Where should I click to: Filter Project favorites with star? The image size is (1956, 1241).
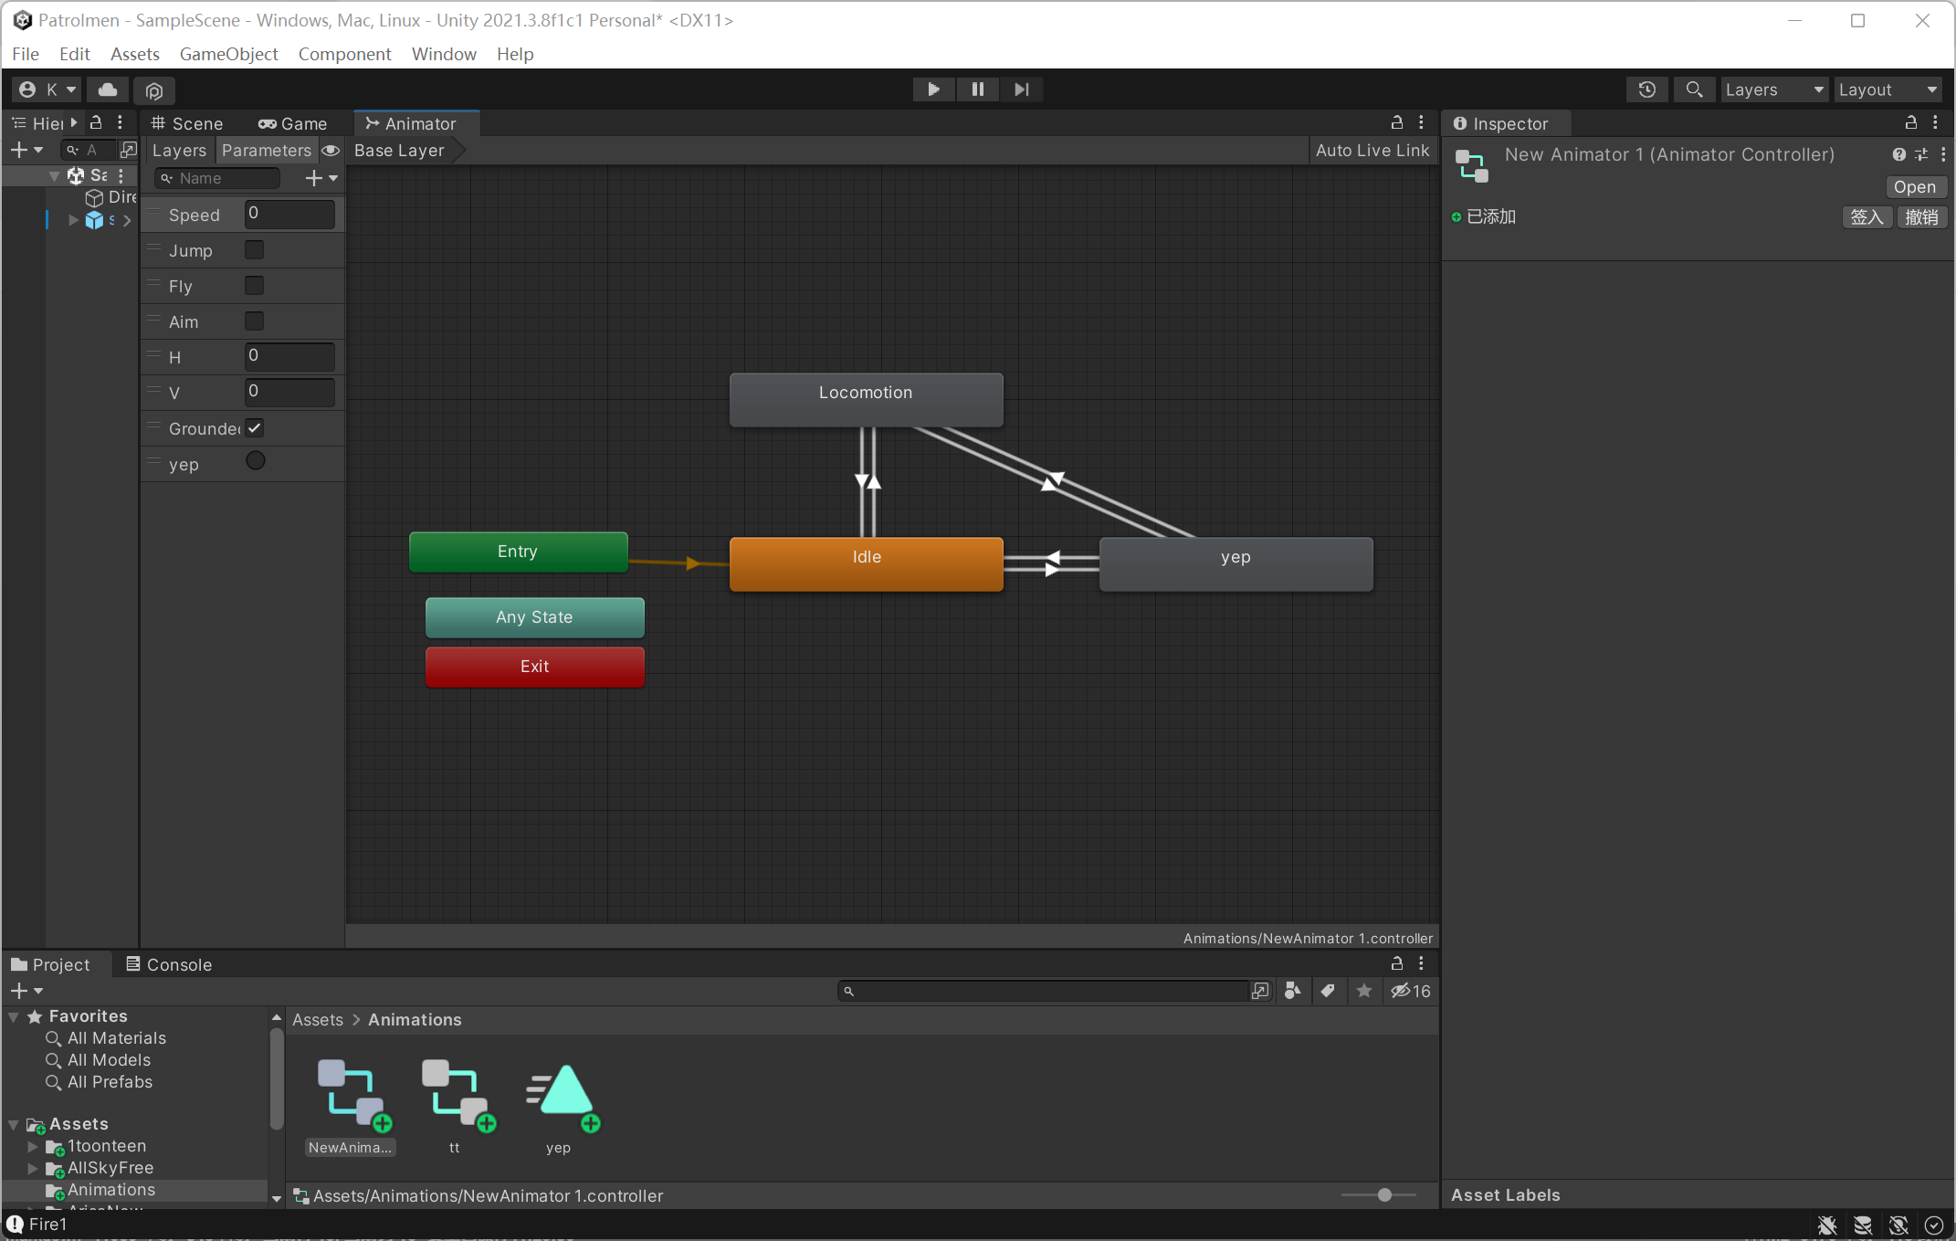tap(1363, 991)
